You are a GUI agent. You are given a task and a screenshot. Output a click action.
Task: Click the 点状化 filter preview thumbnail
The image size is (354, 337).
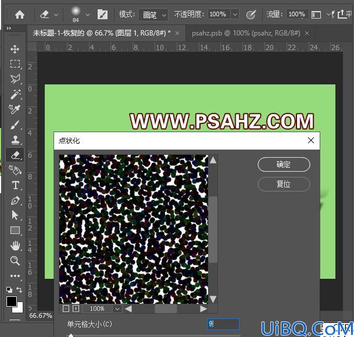point(134,229)
